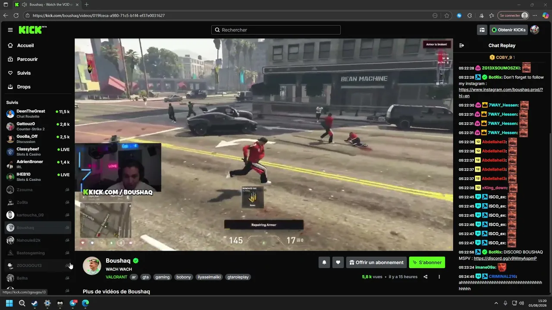Go back with the browser back arrow
This screenshot has width=552, height=310.
(6, 15)
